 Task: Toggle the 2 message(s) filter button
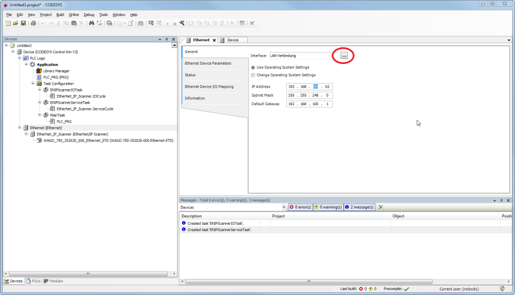[359, 207]
